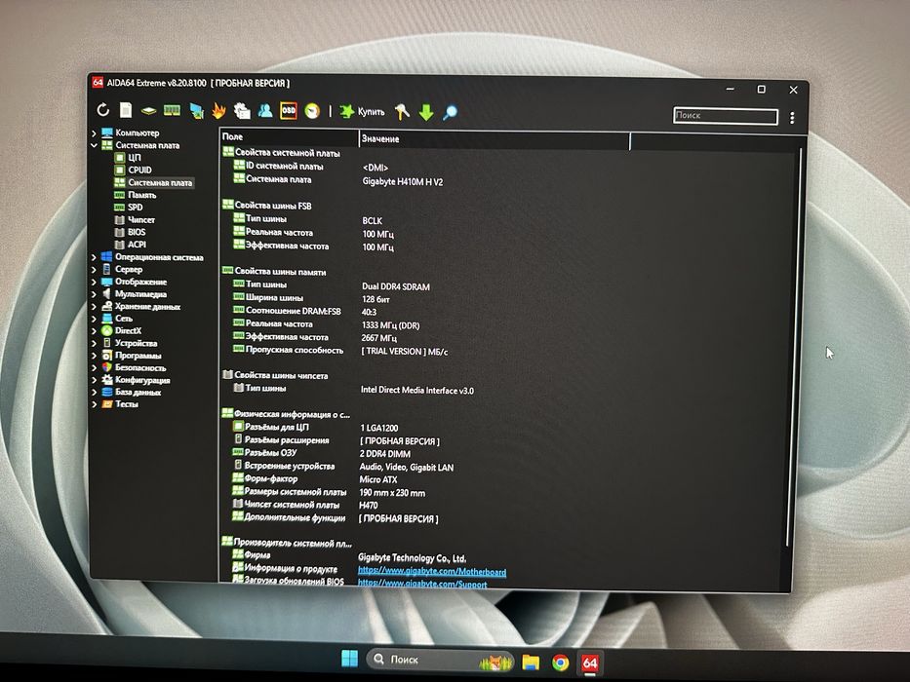This screenshot has width=910, height=682.
Task: Click the users icon in toolbar
Action: click(x=265, y=110)
